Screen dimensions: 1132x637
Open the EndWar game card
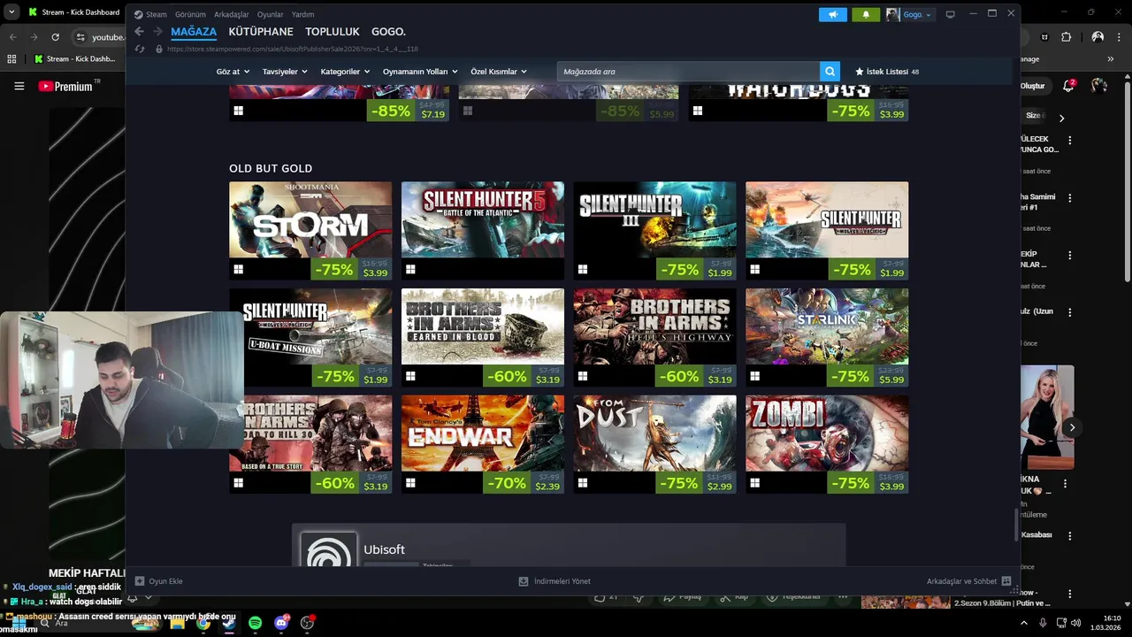pos(483,445)
